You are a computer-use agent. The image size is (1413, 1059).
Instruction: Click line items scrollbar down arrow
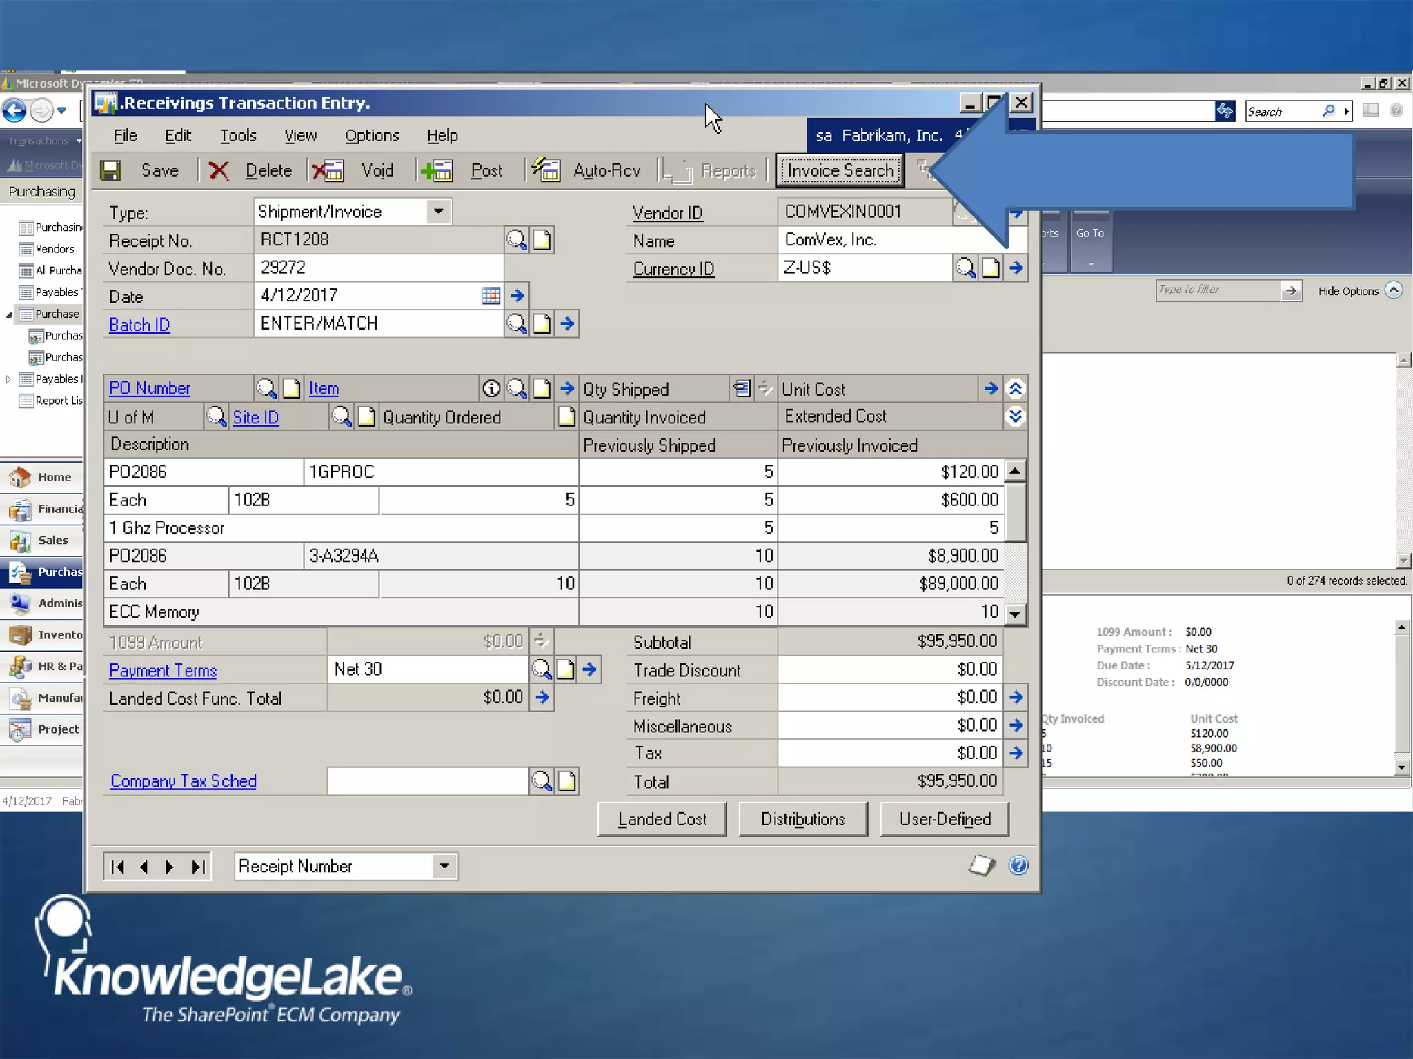coord(1015,614)
